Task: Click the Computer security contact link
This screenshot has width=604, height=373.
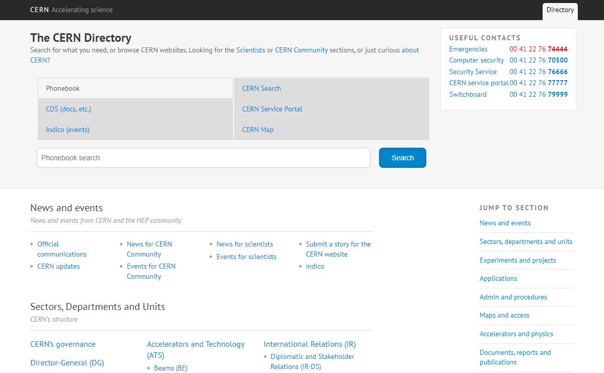Action: [x=477, y=60]
